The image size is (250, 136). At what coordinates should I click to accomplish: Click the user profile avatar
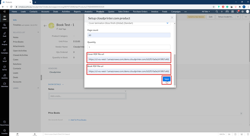[x=247, y=12]
